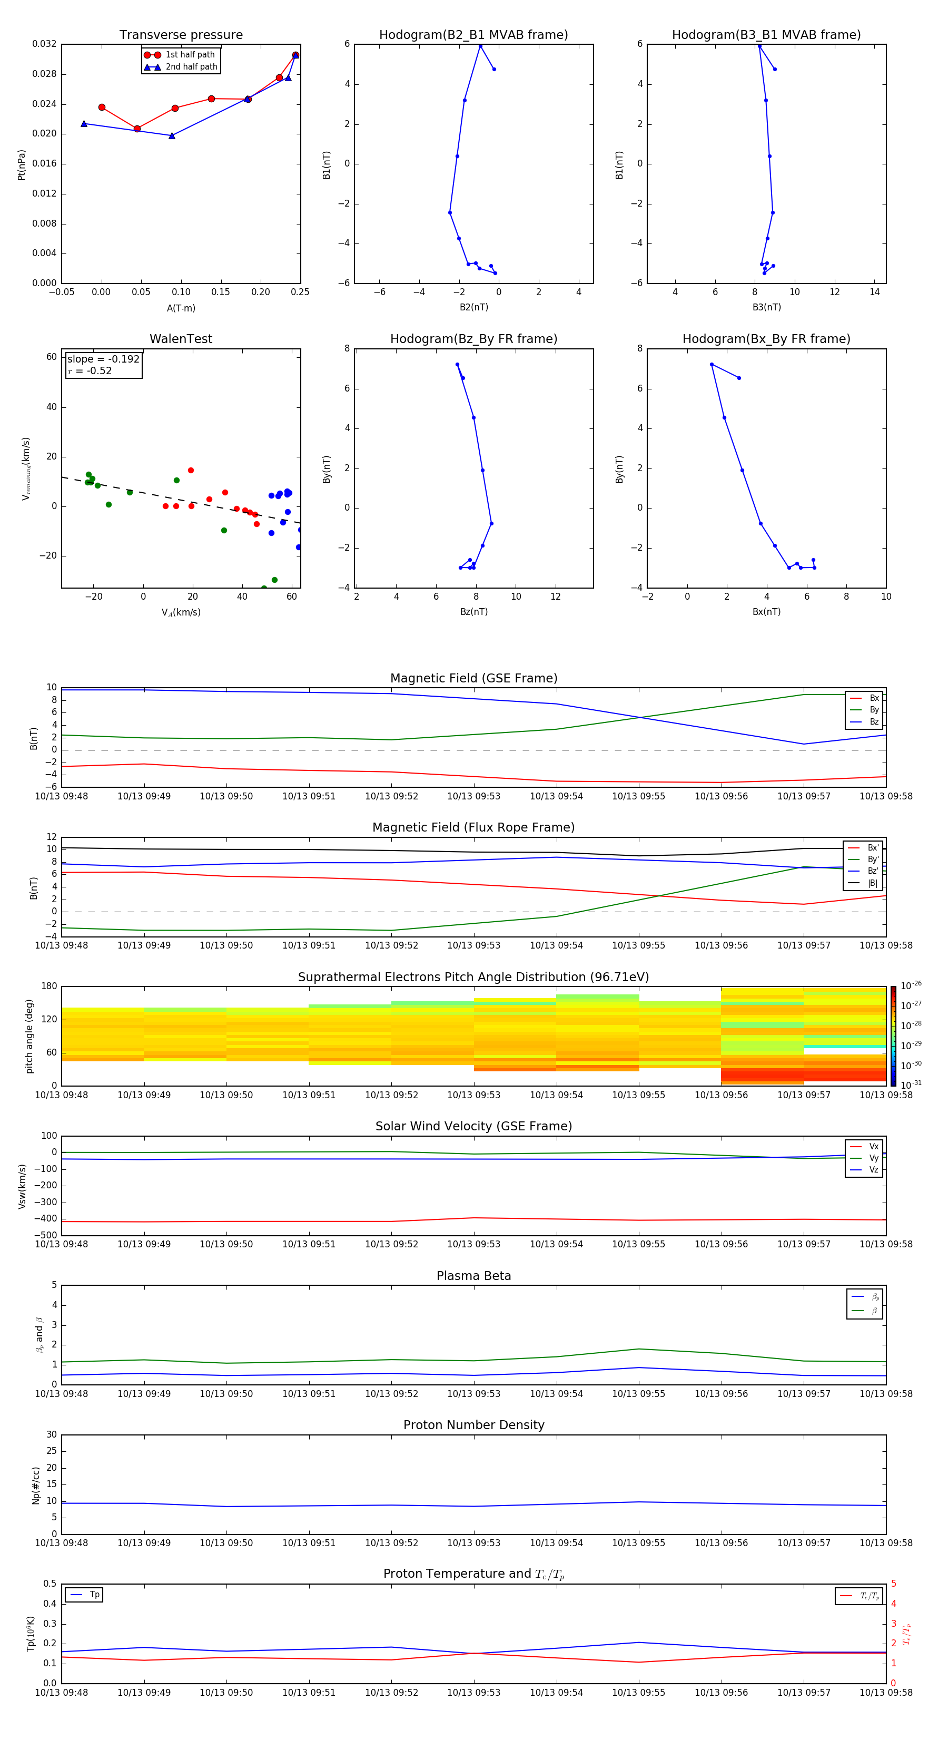Screen dimensions: 948x1739
Task: Click the 10^-26 color bar label
Action: coord(911,985)
